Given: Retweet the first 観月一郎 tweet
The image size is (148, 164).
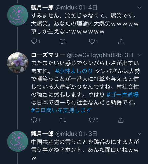Looking at the screenshot, I should 63,41.
